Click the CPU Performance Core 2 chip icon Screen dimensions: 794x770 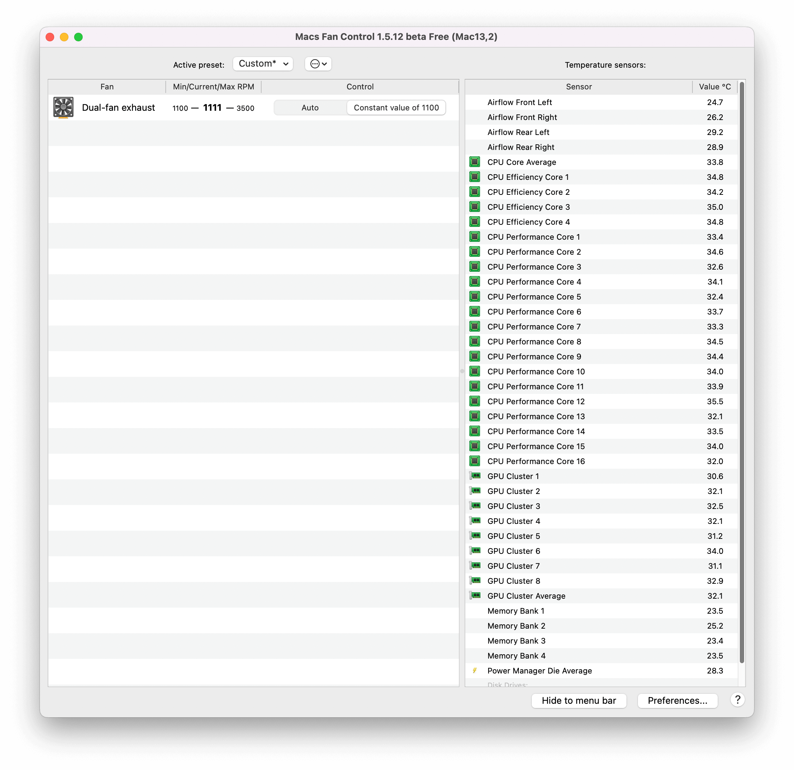point(475,252)
